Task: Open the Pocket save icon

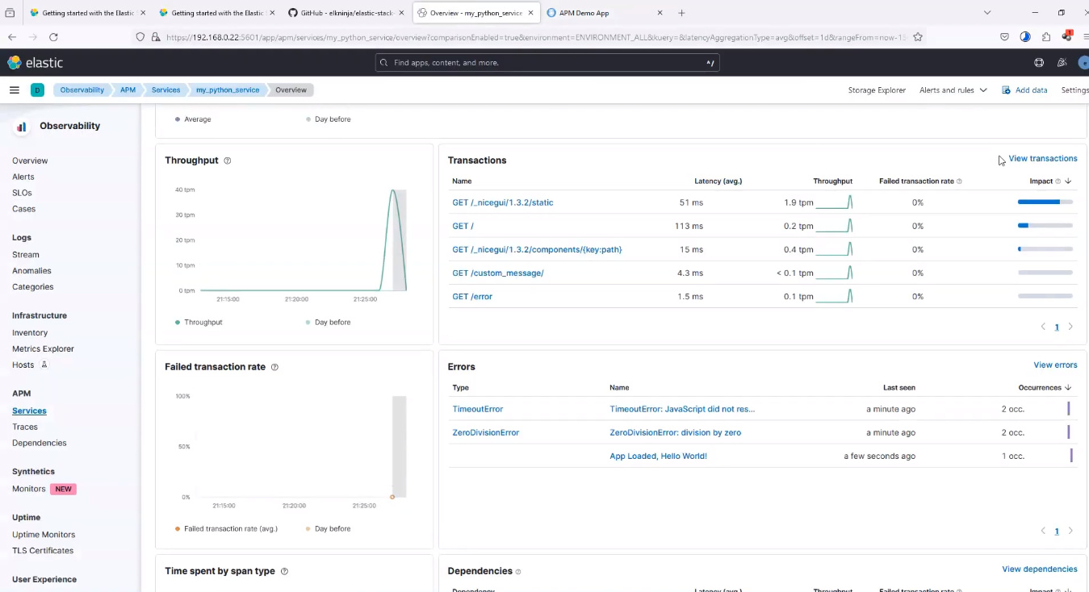Action: click(1004, 37)
